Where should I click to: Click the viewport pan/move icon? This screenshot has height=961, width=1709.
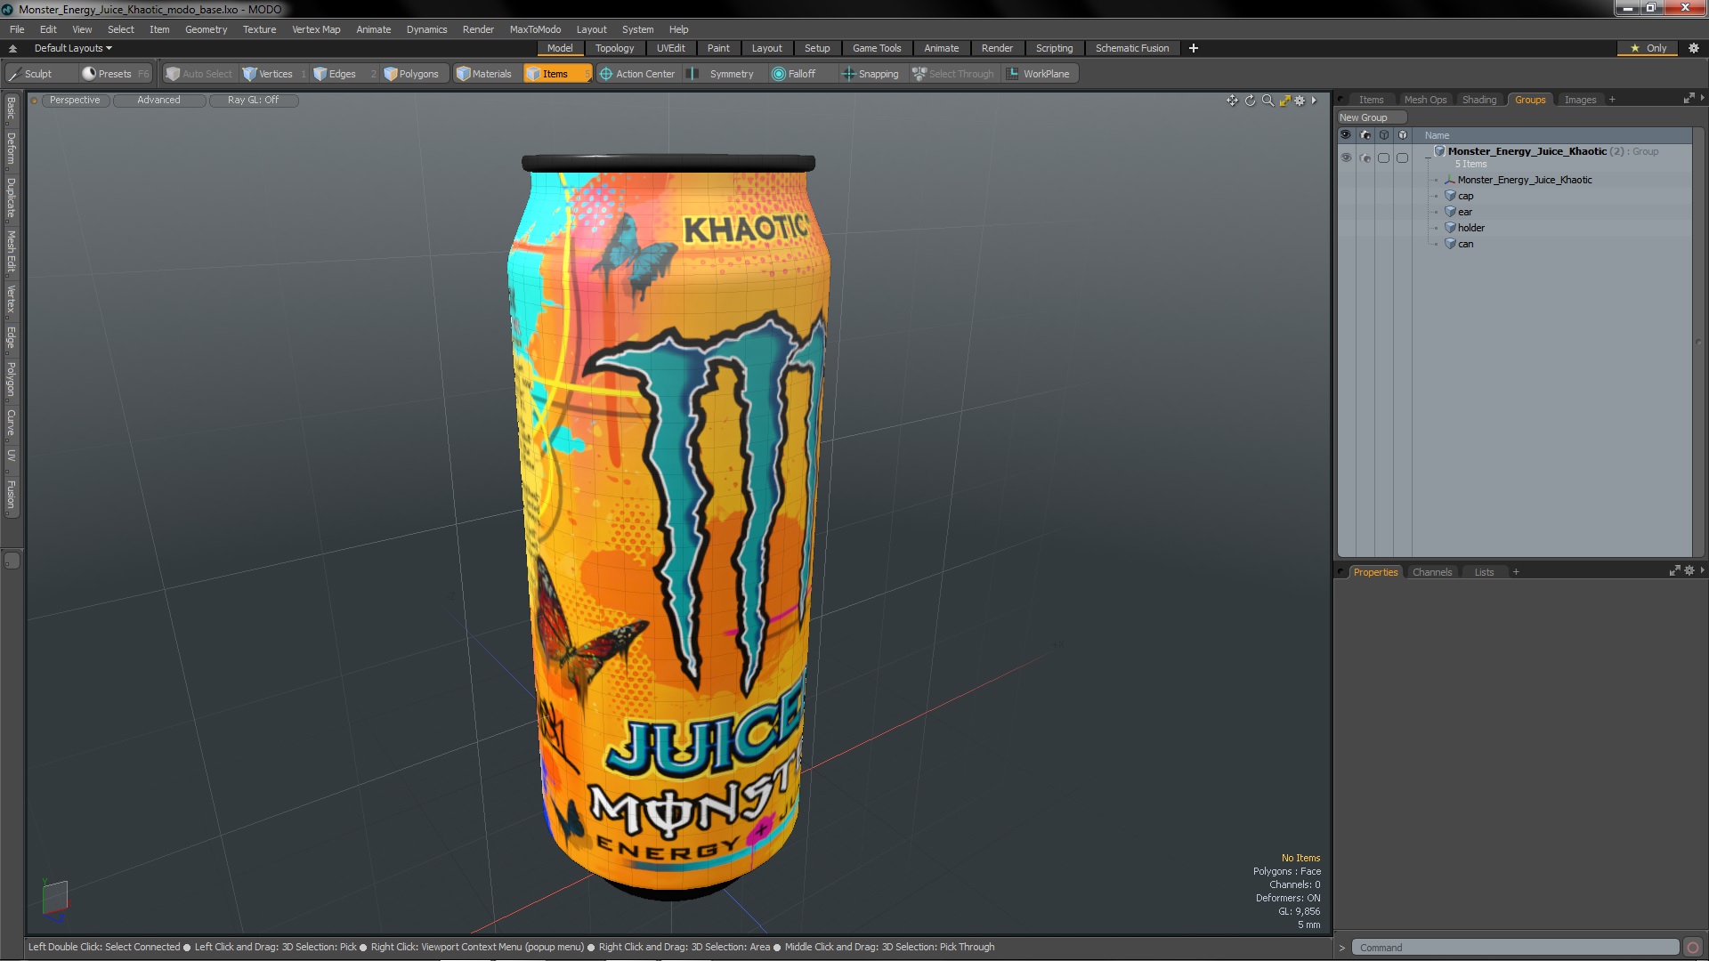[x=1232, y=101]
